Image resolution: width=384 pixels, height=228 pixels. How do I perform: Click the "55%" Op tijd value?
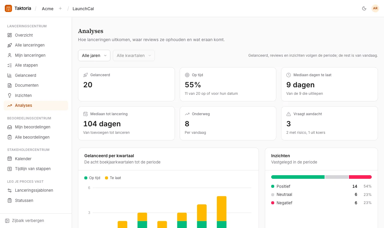click(193, 85)
